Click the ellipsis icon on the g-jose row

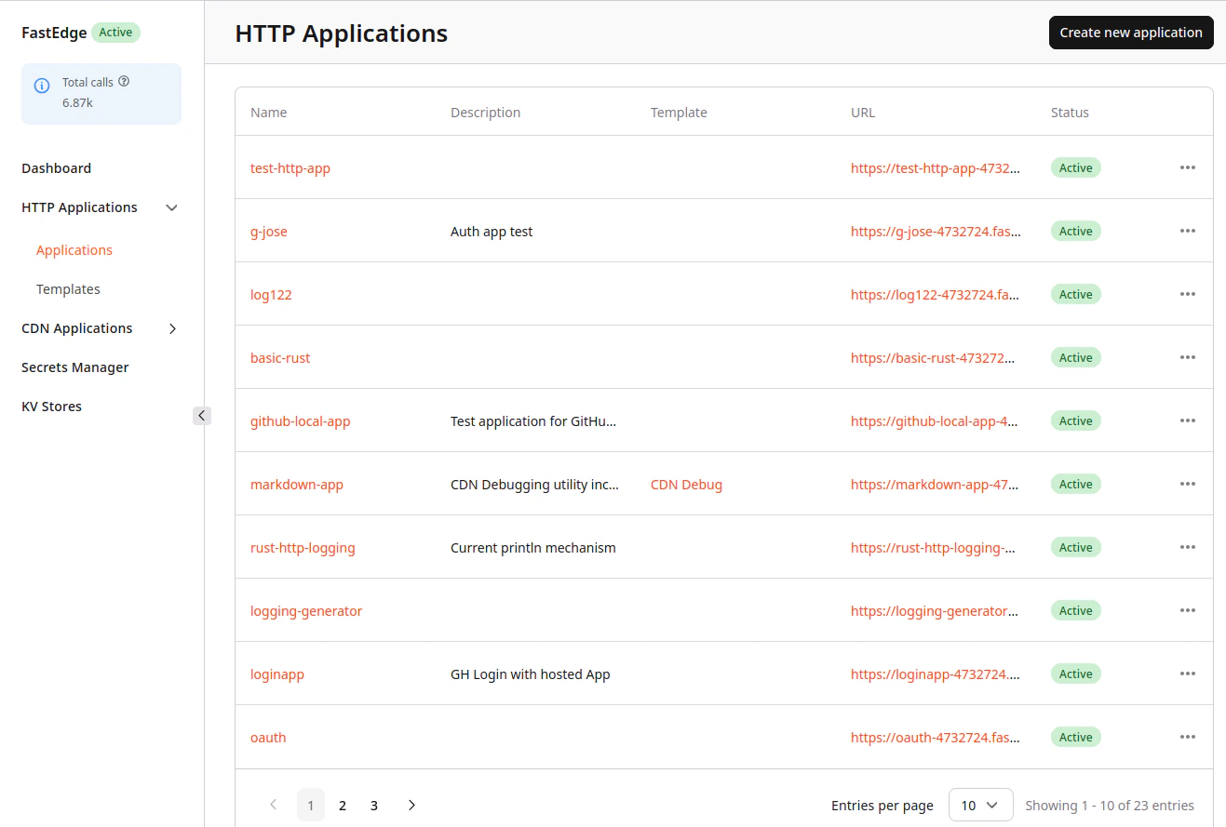[1187, 231]
